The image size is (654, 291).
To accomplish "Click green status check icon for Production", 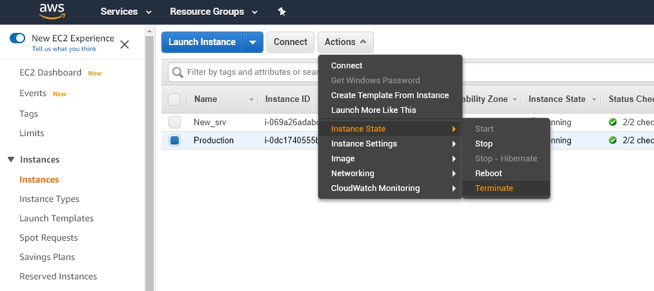I will point(613,140).
